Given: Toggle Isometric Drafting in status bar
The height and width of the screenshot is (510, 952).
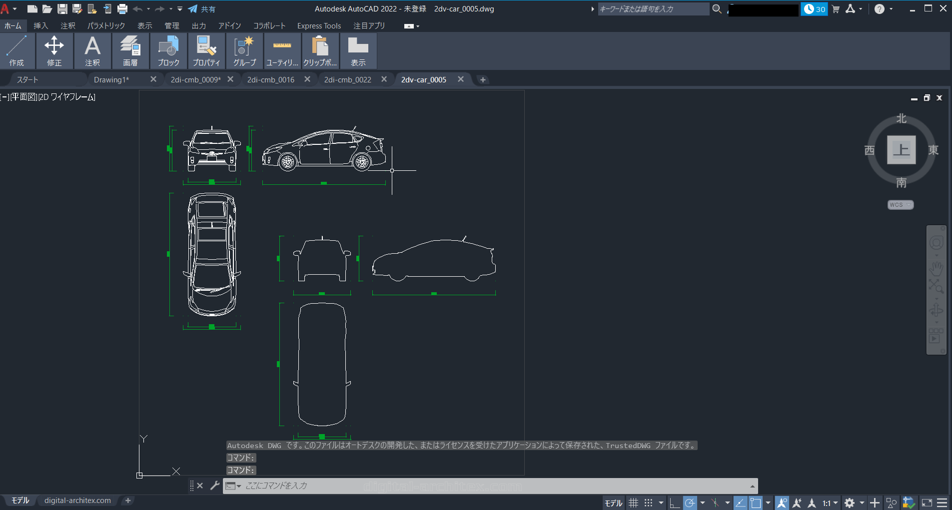Looking at the screenshot, I should (x=715, y=503).
